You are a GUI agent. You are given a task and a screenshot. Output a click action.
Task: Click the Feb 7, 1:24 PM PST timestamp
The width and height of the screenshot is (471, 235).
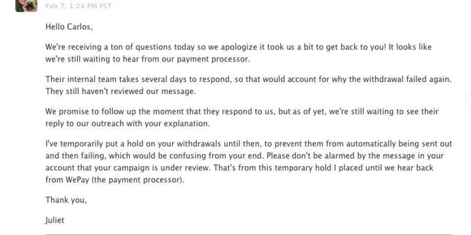click(x=78, y=6)
